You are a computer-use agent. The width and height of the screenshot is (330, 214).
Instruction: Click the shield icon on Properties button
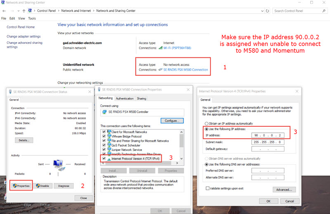(x=15, y=186)
